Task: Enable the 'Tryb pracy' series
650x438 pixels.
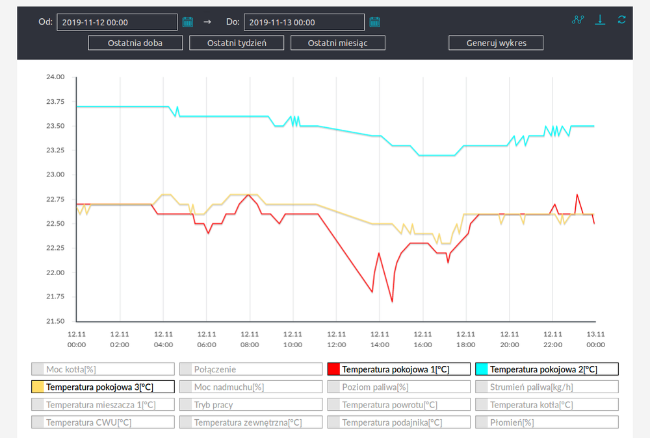Action: [251, 405]
